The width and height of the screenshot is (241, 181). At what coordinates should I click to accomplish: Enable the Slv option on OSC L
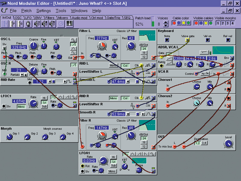[x=5, y=47]
